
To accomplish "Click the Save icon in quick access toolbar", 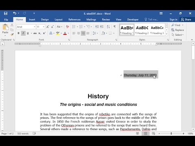I will (6, 13).
